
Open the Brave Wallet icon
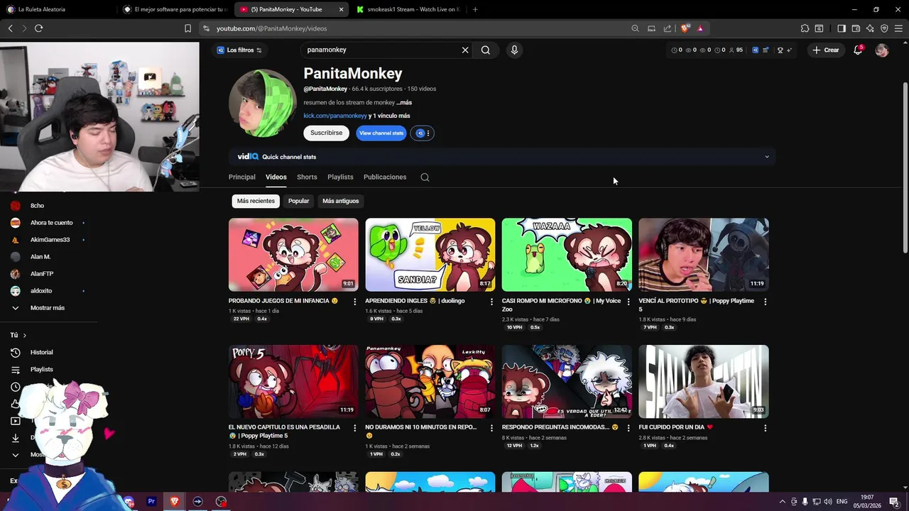(x=856, y=28)
